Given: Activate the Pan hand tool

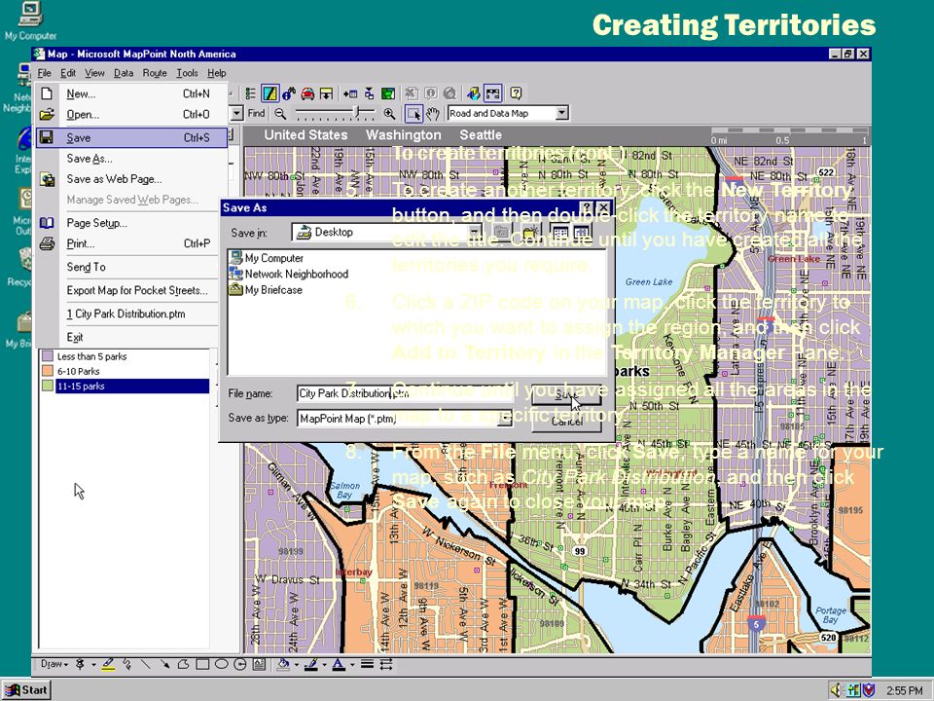Looking at the screenshot, I should [432, 113].
